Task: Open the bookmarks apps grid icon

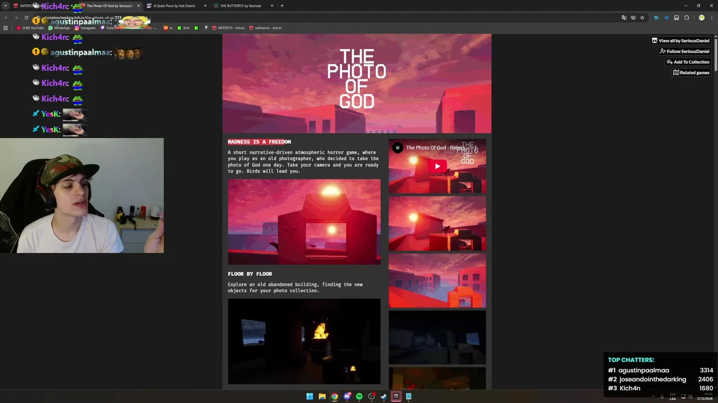Action: [x=6, y=27]
